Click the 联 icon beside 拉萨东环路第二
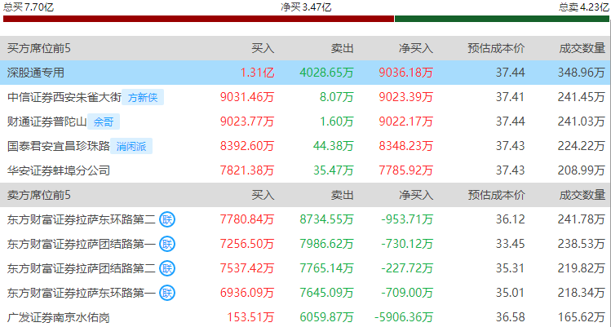The width and height of the screenshot is (611, 327). pos(167,220)
